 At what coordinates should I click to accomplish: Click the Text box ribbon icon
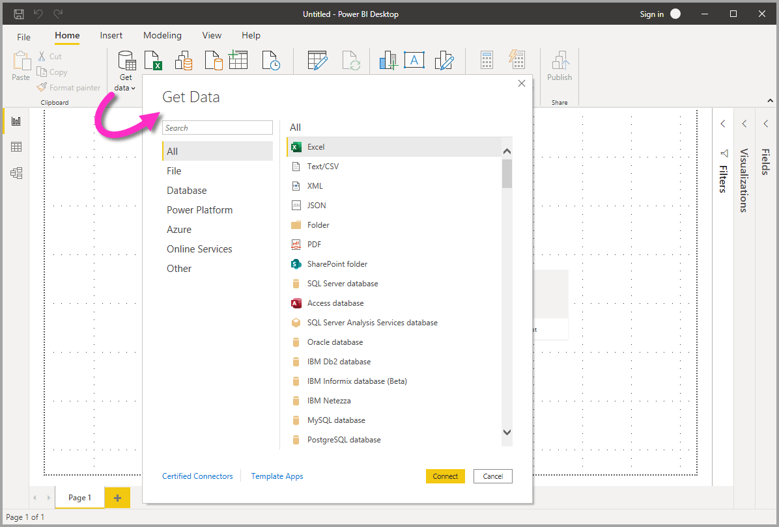click(414, 61)
